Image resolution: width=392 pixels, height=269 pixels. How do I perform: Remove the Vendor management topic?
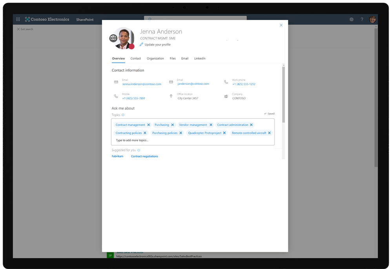(211, 125)
